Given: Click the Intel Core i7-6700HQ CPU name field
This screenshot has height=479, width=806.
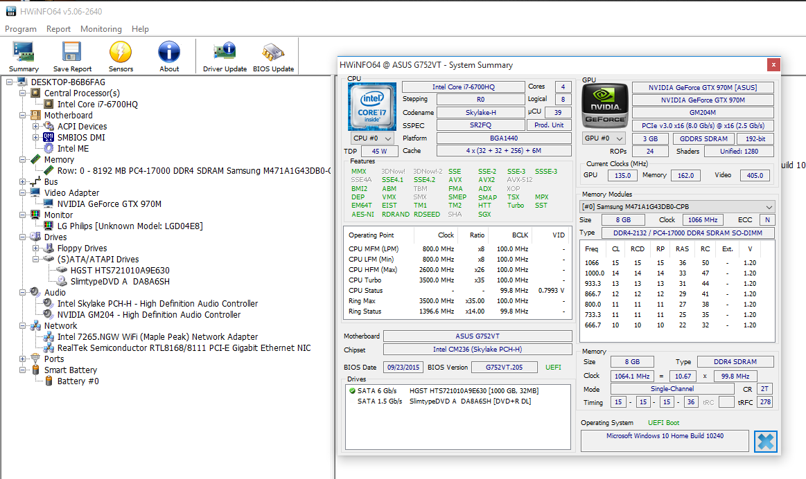Looking at the screenshot, I should 463,87.
